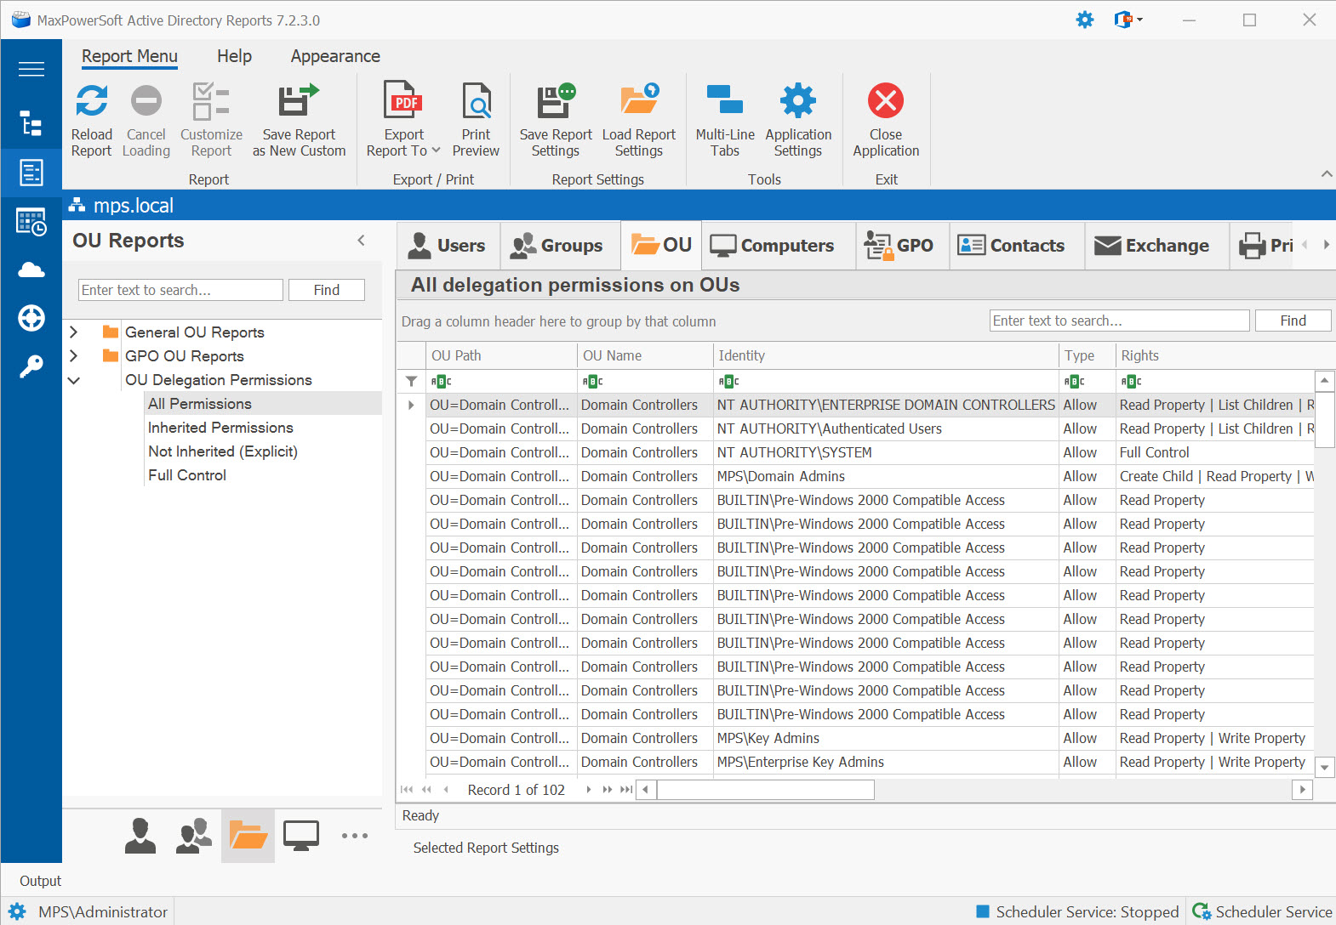Click the hamburger menu toggle
This screenshot has width=1336, height=925.
tap(31, 69)
